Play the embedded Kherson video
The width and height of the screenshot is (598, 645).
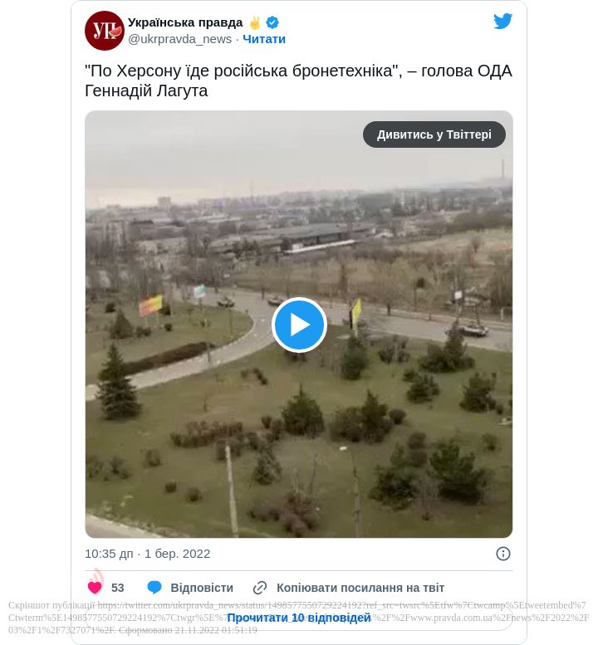[299, 325]
